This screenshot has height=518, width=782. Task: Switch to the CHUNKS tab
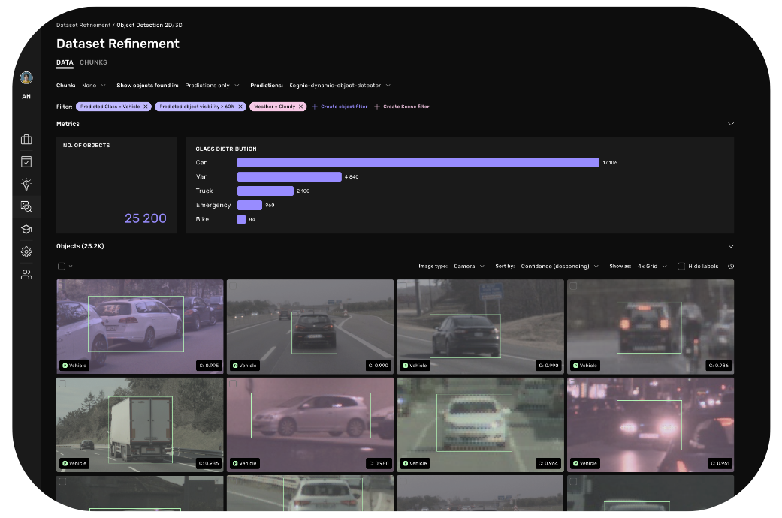pos(93,62)
